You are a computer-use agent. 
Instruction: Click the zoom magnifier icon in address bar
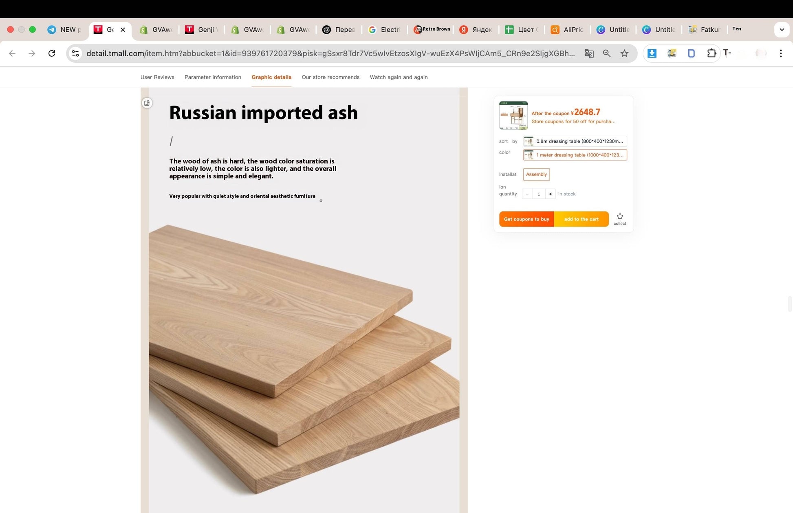[x=607, y=53]
